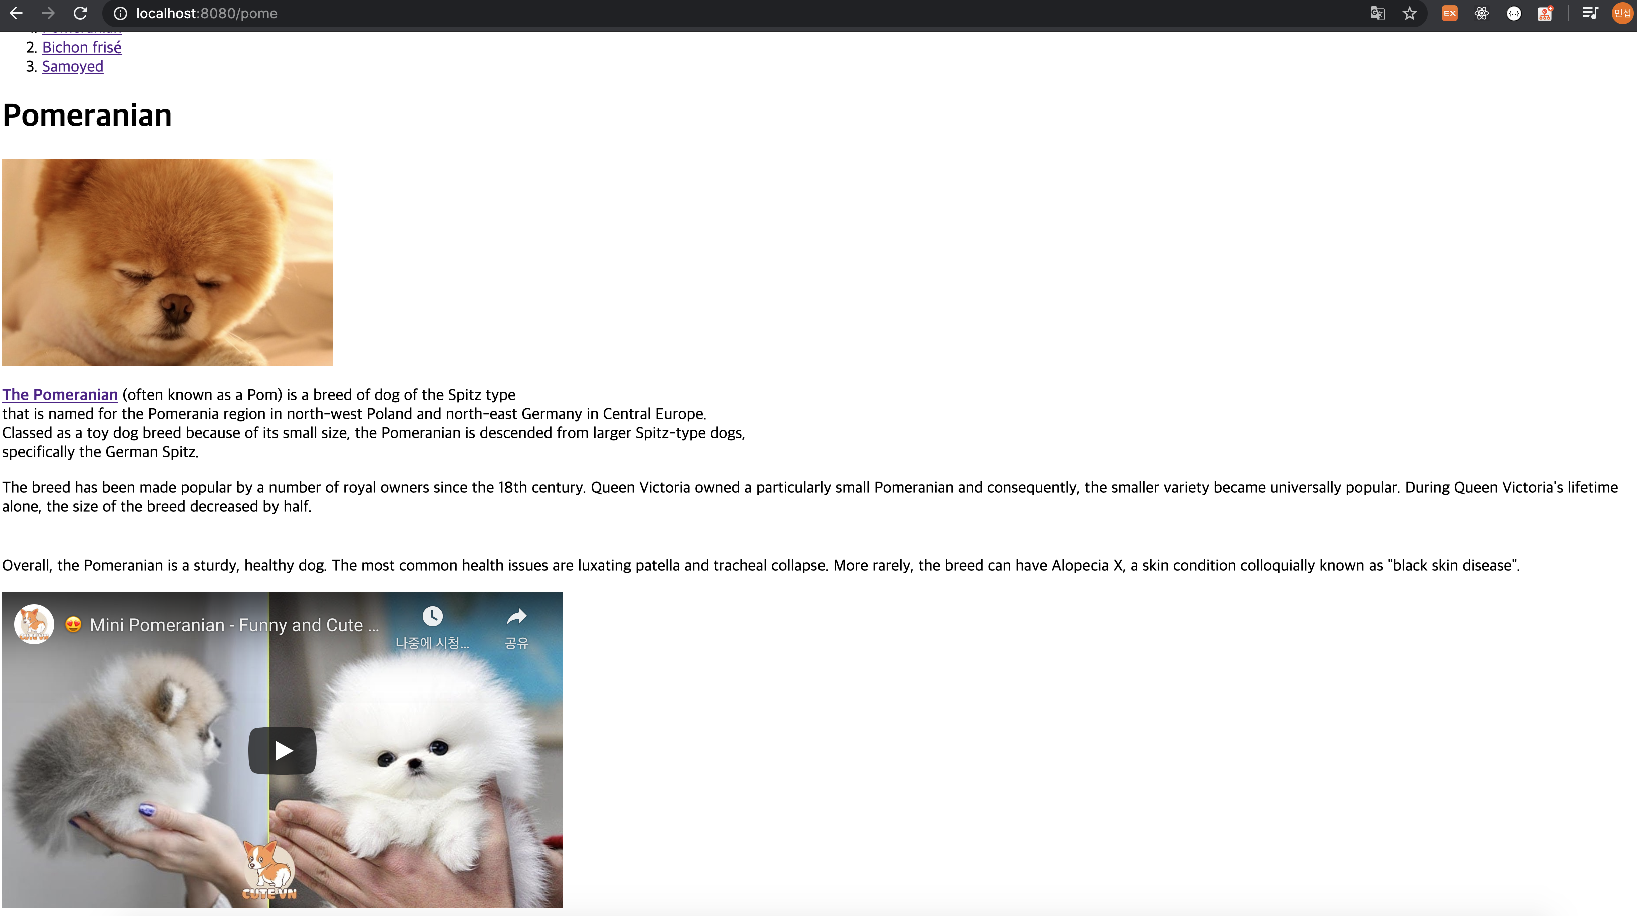The height and width of the screenshot is (916, 1637).
Task: Click the browser forward arrow
Action: pos(48,13)
